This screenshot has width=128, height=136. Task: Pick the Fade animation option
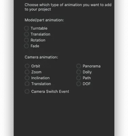[x=27, y=46]
